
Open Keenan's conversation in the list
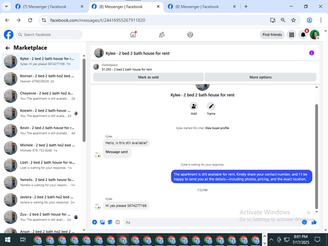click(x=41, y=79)
